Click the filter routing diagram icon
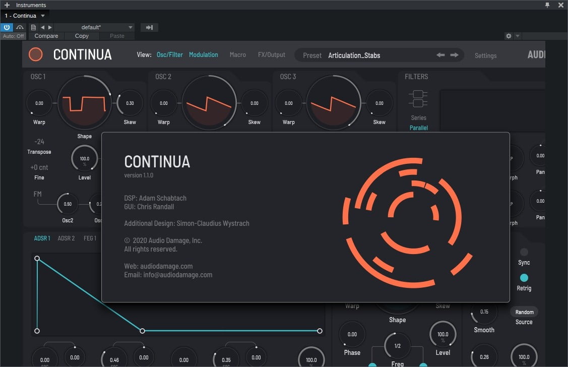Viewport: 568px width, 367px height. (418, 99)
